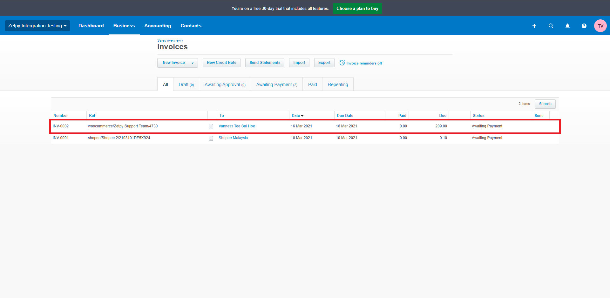The image size is (610, 298).
Task: Click the New Credit Note button
Action: pos(221,63)
